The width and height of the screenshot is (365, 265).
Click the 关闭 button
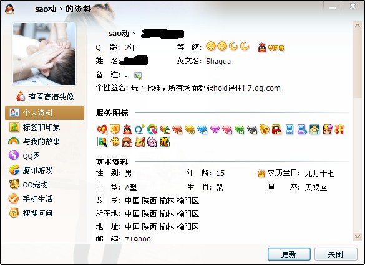point(336,254)
